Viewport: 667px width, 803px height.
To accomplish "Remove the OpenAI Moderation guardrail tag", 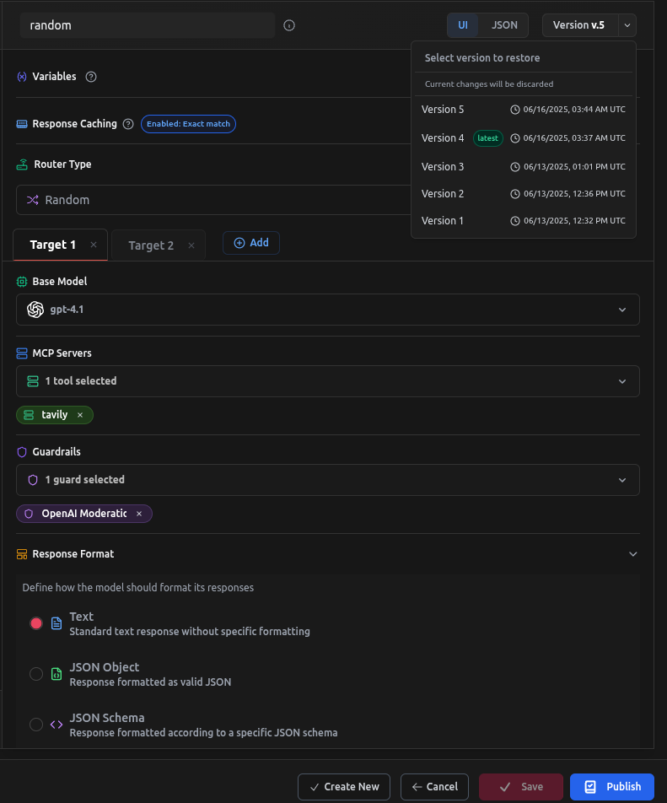I will [x=139, y=514].
